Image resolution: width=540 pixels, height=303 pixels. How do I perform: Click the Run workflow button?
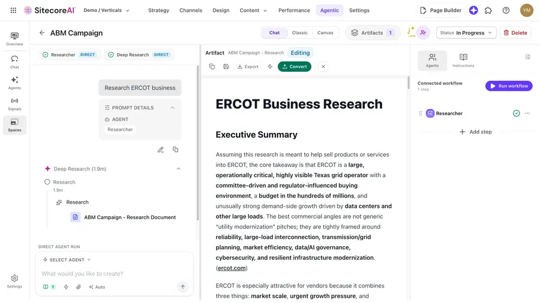[509, 86]
